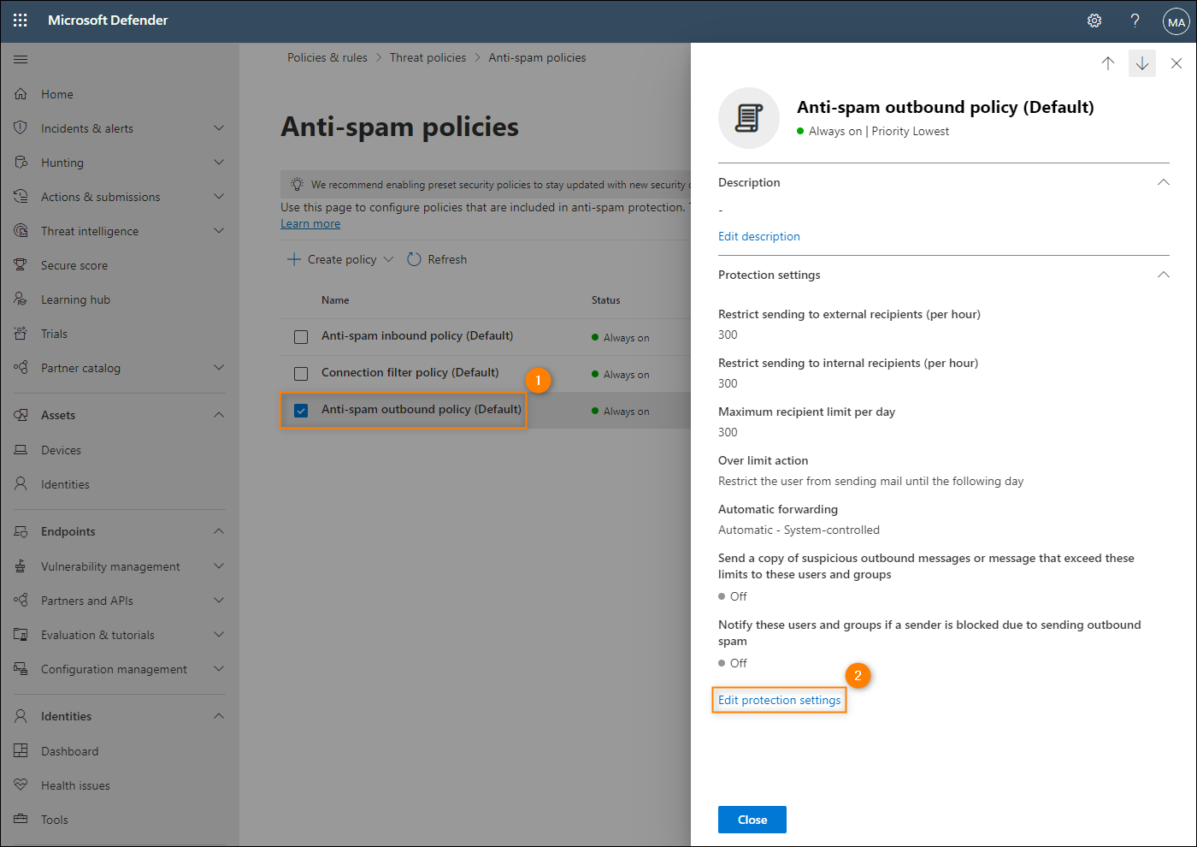
Task: Collapse the Assets section chevron
Action: point(219,415)
